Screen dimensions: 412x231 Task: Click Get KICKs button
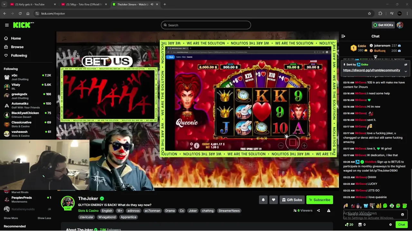383,25
